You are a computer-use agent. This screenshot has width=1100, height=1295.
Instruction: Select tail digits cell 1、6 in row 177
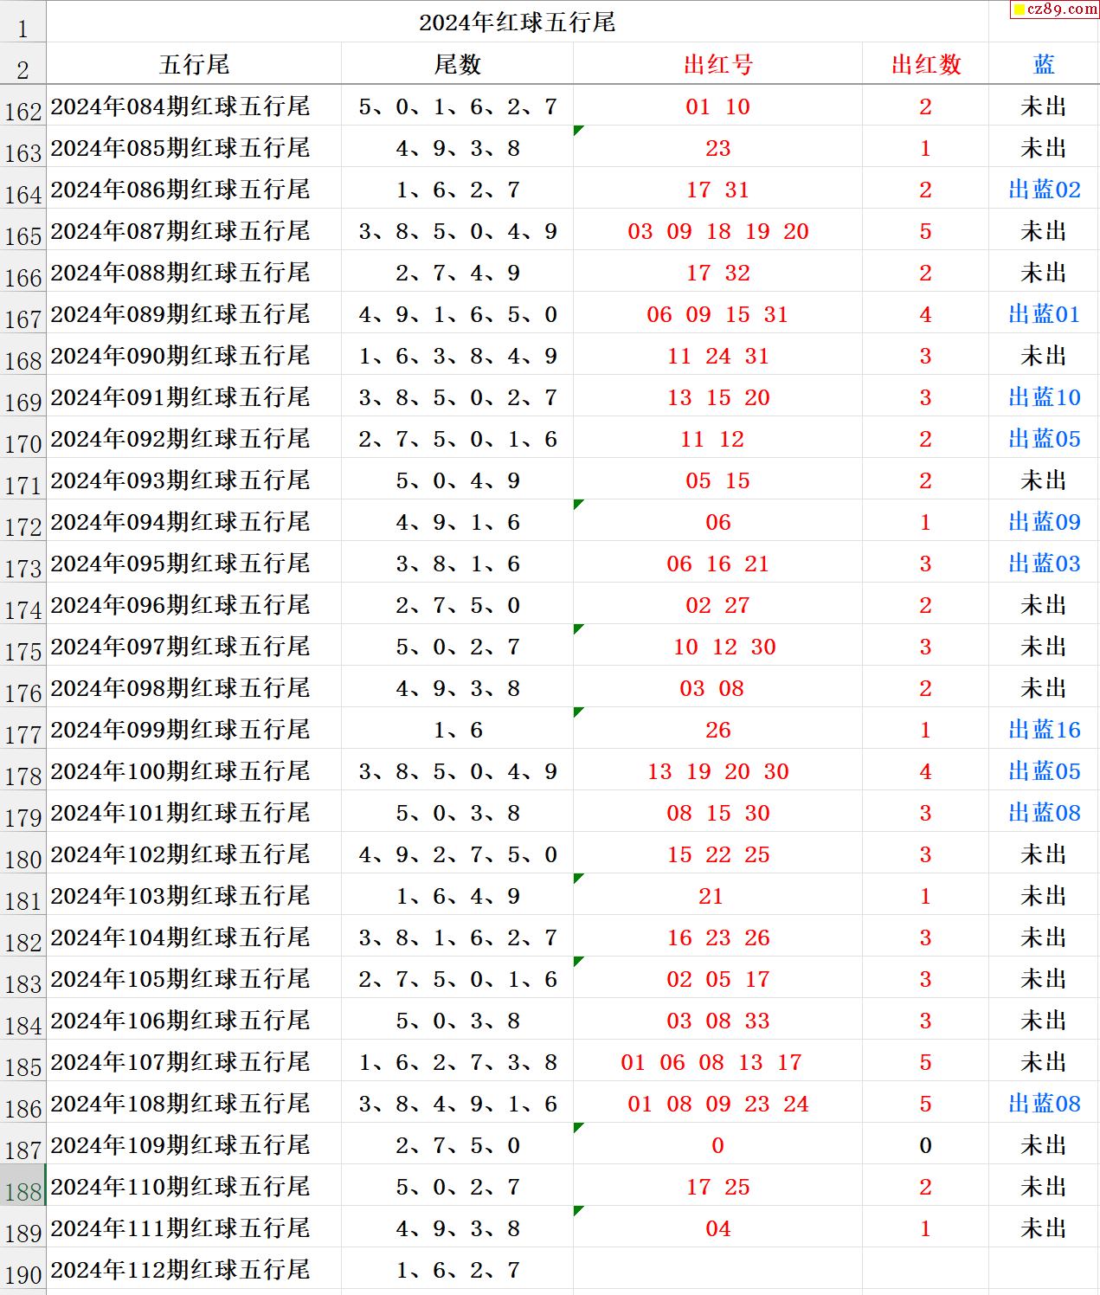pyautogui.click(x=457, y=729)
